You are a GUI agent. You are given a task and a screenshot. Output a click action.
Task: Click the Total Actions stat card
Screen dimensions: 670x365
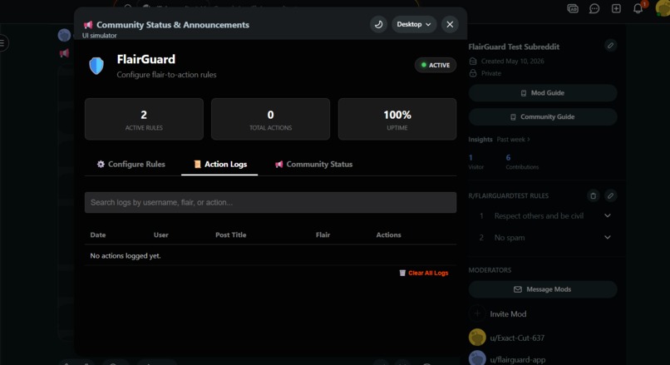(270, 119)
